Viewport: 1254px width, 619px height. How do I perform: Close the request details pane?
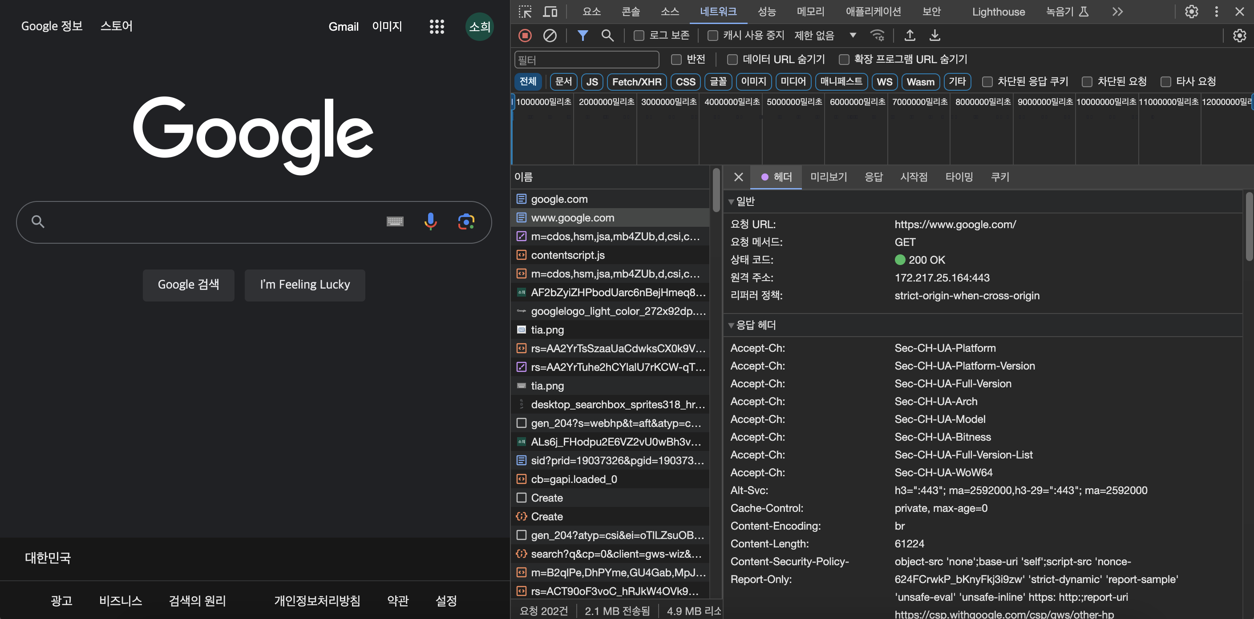[739, 177]
